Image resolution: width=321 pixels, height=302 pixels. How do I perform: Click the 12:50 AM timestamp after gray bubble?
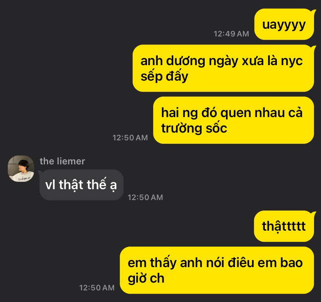(x=145, y=197)
